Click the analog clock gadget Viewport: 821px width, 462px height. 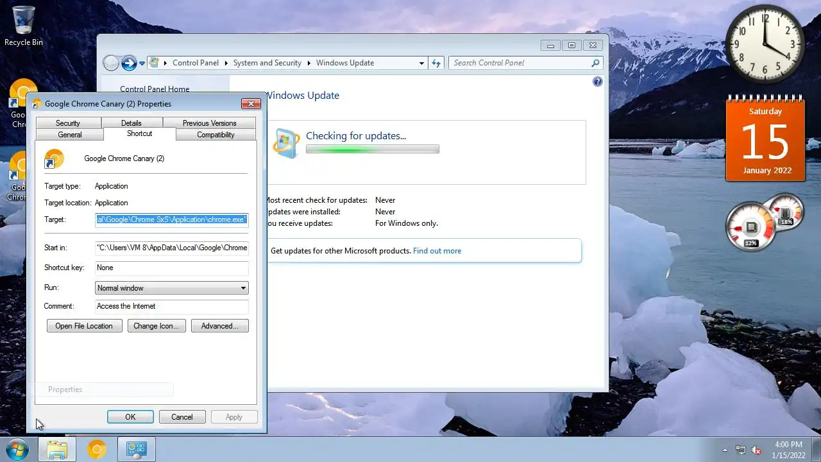click(x=765, y=44)
